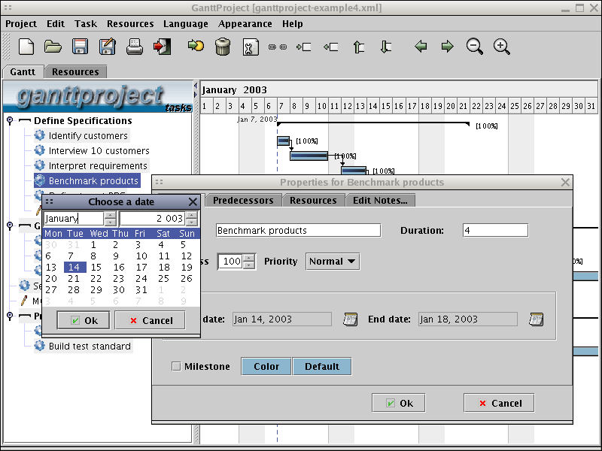
Task: Increase progress 100 with spinner up arrow
Action: coord(249,258)
